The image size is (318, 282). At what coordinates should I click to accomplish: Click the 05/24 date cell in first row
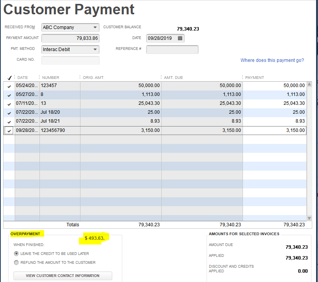pos(27,85)
